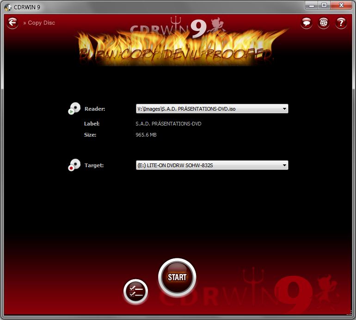Click the back arrow icon
This screenshot has width=356, height=320.
coord(12,22)
